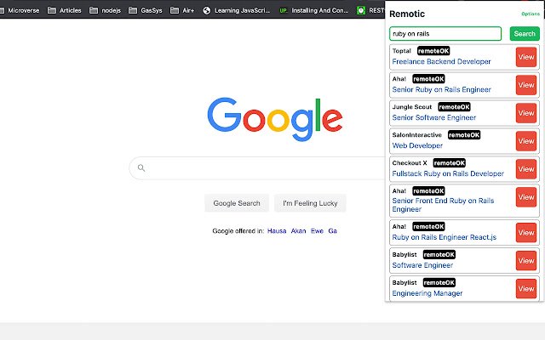View the Ruby on Rails Engineer React.js job

[x=526, y=233]
